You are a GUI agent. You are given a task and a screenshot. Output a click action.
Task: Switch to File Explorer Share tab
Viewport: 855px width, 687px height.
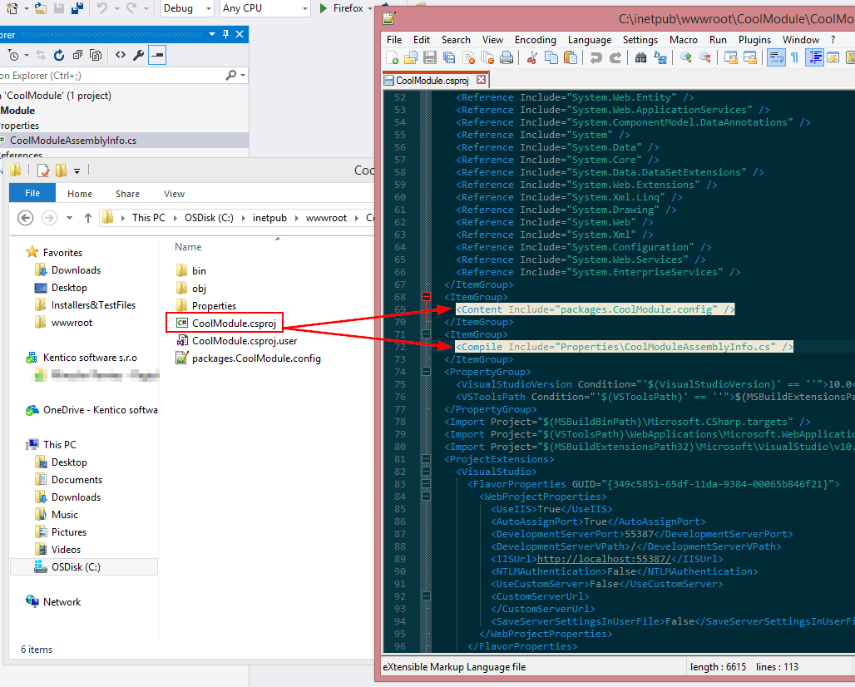(127, 194)
